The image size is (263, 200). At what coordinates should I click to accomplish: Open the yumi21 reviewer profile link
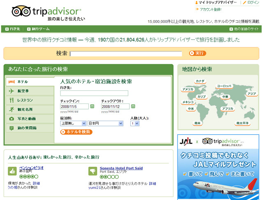click(95, 188)
